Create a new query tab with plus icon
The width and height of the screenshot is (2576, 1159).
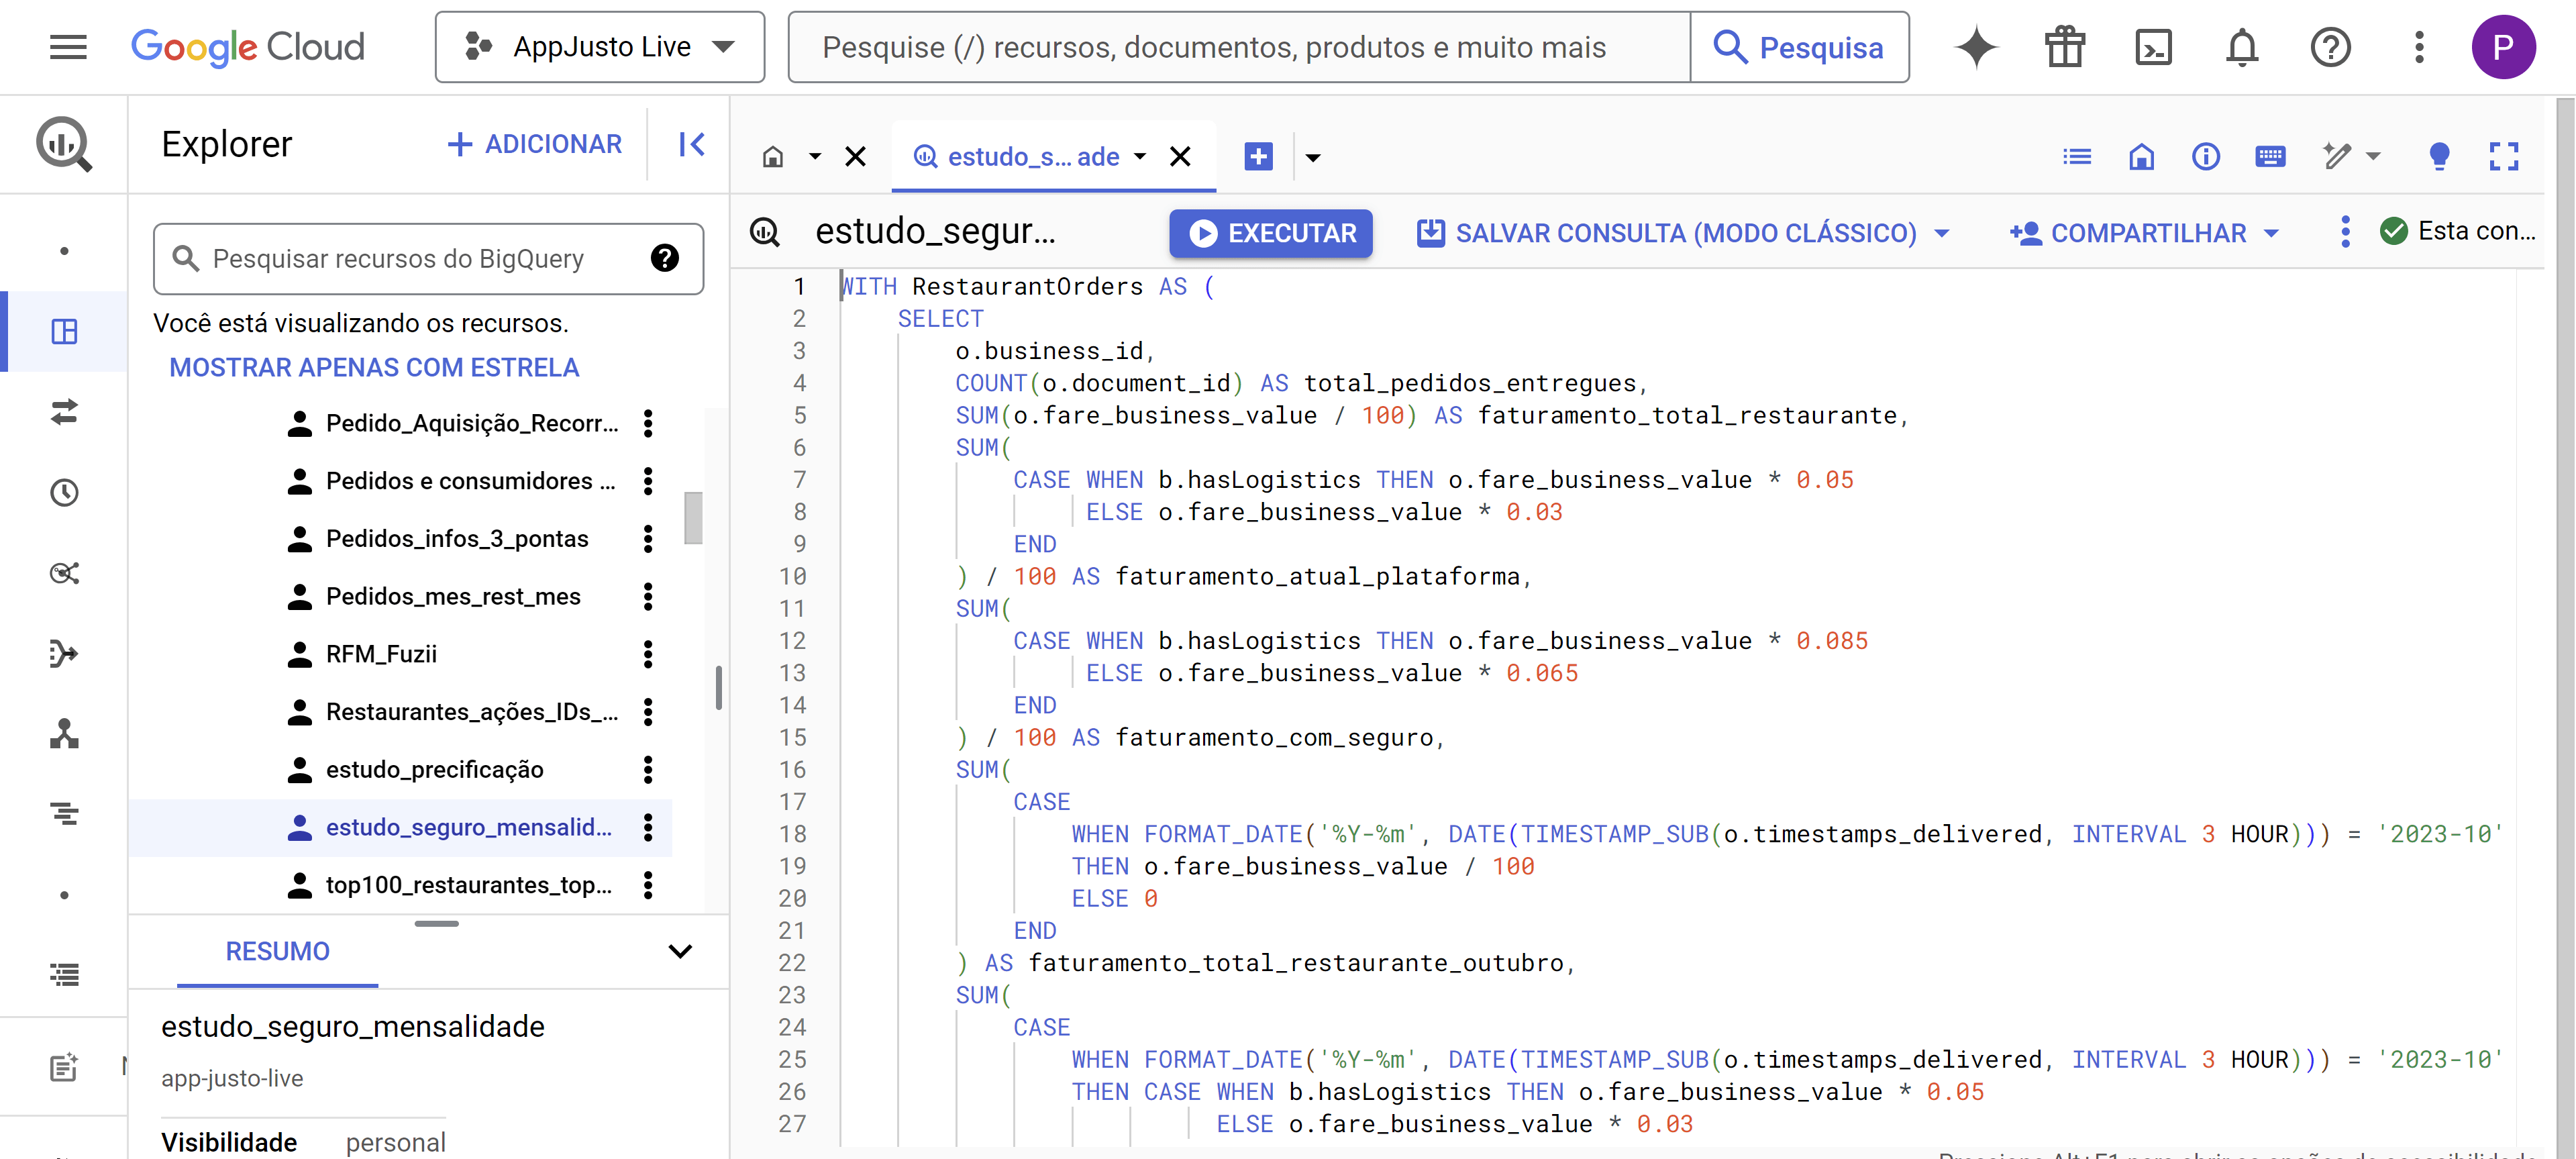coord(1258,157)
